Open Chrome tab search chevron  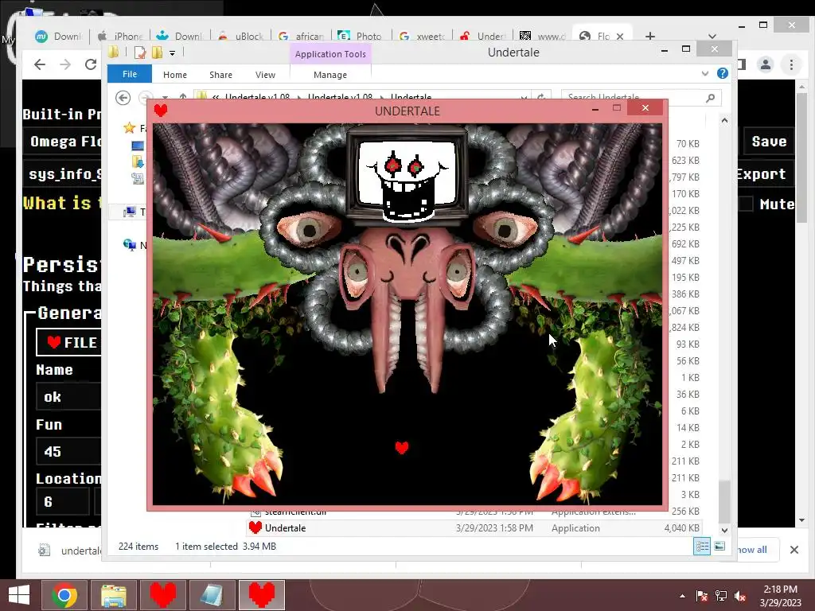click(x=712, y=36)
